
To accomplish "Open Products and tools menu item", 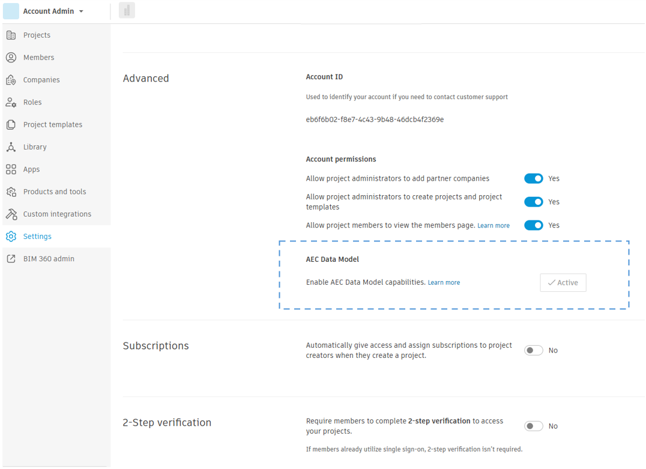I will [x=55, y=192].
